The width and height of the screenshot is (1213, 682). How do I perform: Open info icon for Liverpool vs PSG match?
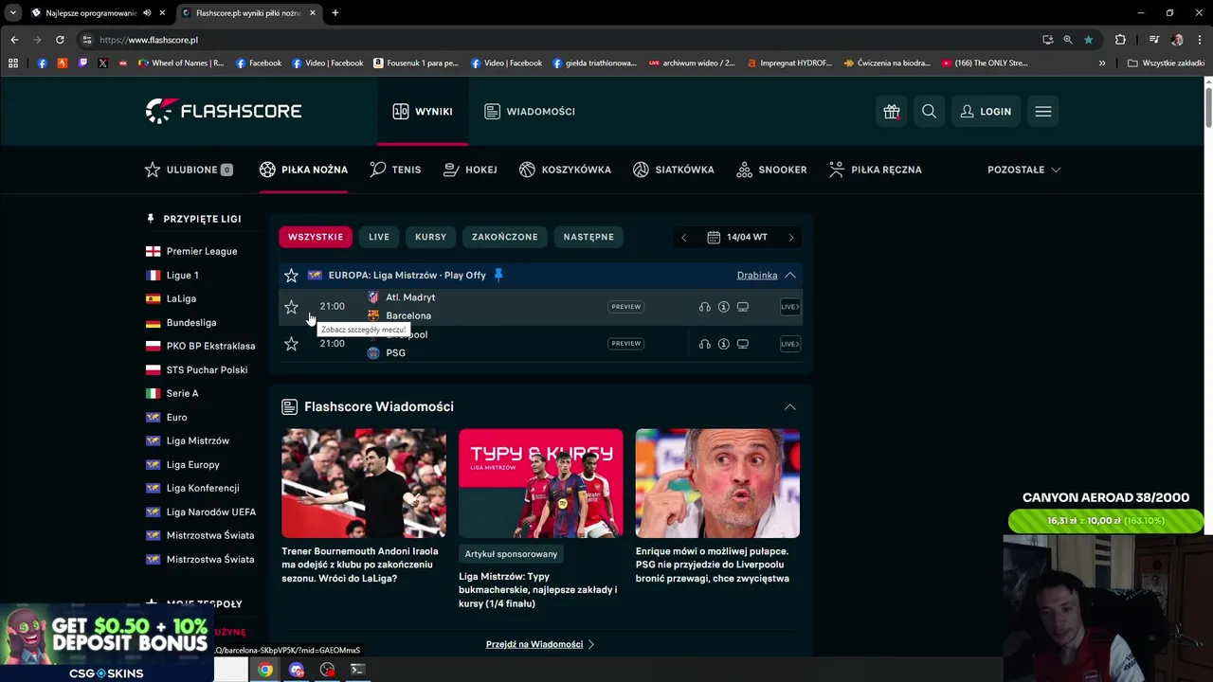(723, 344)
